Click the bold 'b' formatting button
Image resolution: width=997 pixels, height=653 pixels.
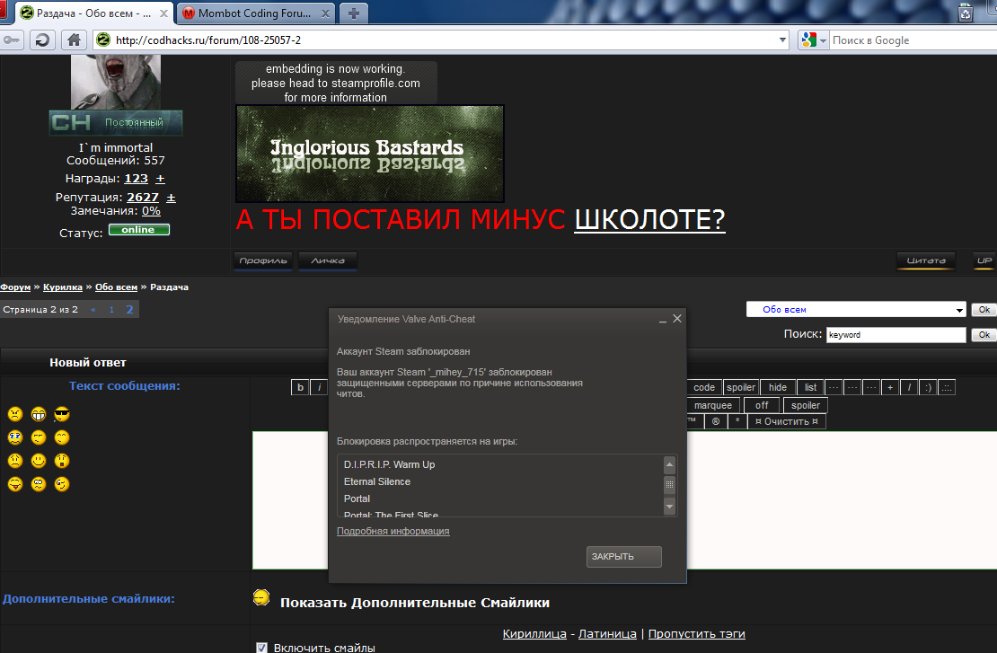pyautogui.click(x=300, y=387)
